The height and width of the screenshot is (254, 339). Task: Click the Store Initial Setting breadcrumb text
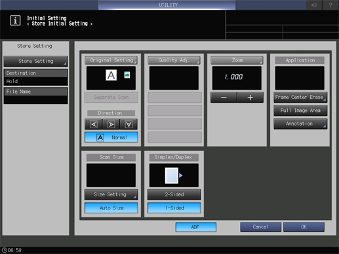pos(60,24)
